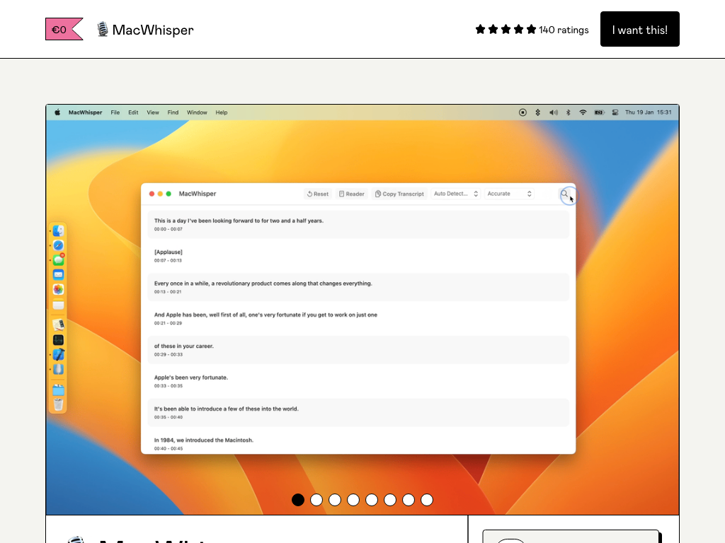Open Messages in the dock
725x543 pixels.
[x=58, y=260]
